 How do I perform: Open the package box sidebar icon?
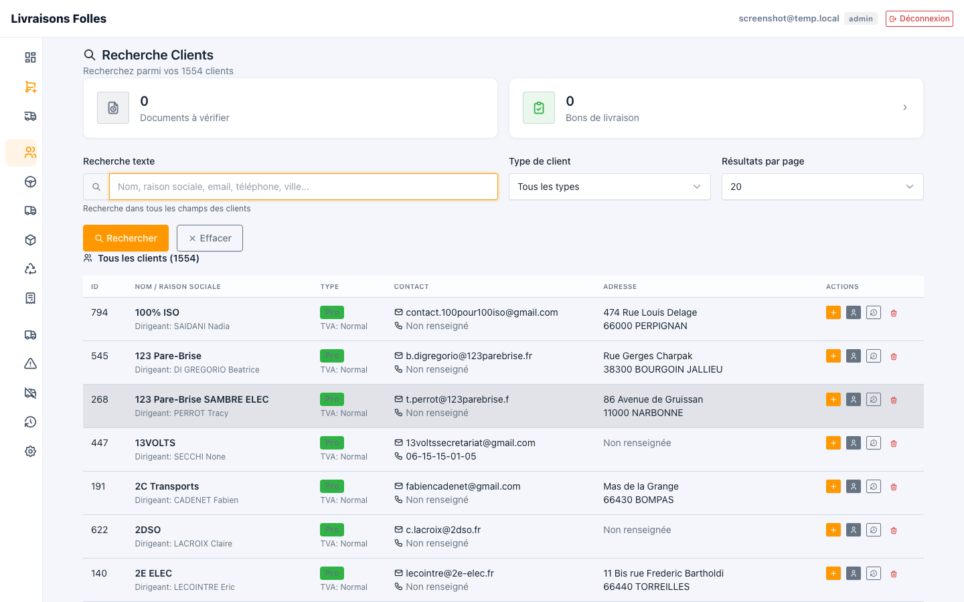point(30,240)
